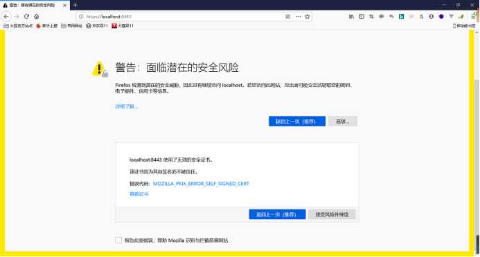
Task: Click the screenshot crop icon in toolbar
Action: 371,17
